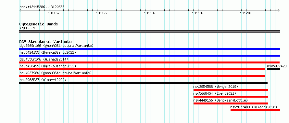This screenshot has height=123, width=289.
Task: Select the blue bar for dgv2969n166
Action: click(149, 49)
